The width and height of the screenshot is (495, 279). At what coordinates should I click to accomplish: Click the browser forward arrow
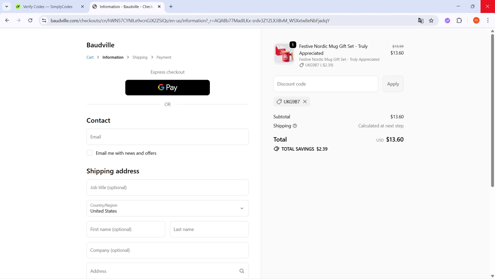[x=18, y=20]
